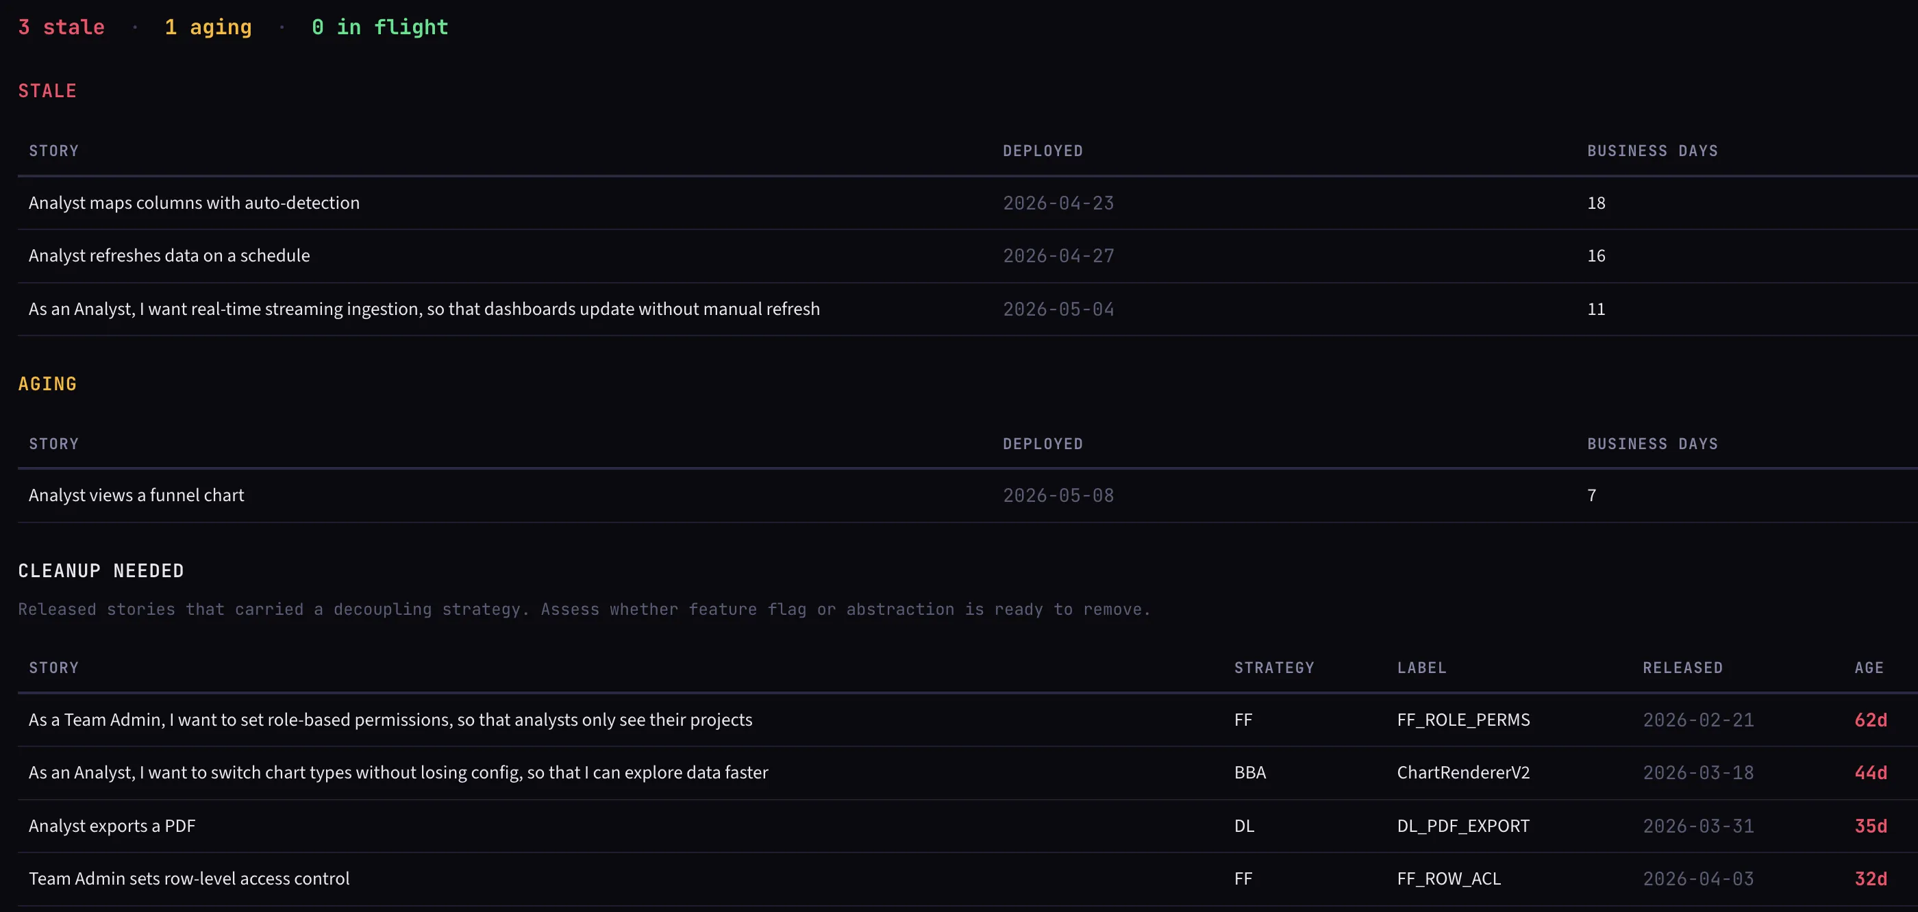Click the 7 business days value

click(1591, 496)
